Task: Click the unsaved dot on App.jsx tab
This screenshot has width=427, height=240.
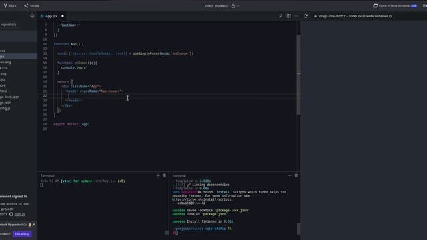Action: 63,16
